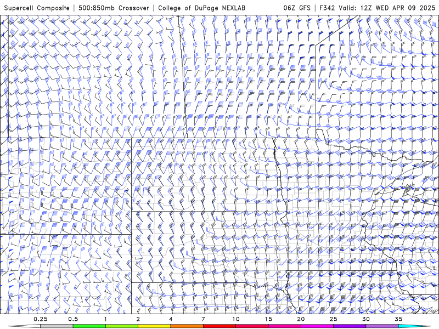Select the yellow 2–4 color bar segment

(x=154, y=326)
